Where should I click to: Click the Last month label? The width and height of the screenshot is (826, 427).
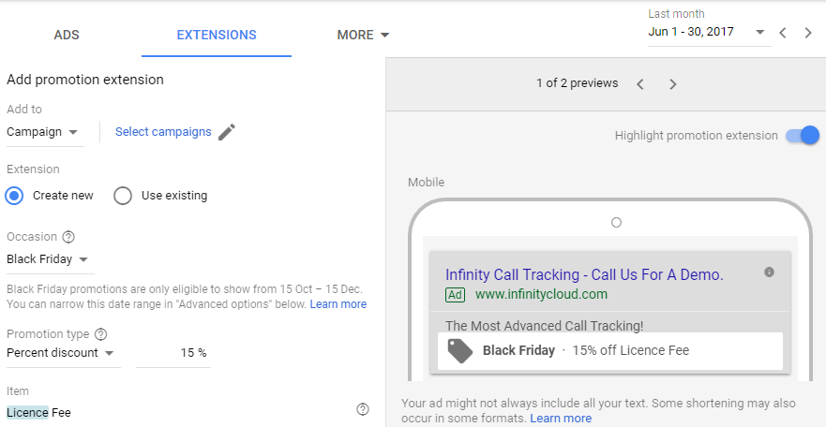(676, 14)
